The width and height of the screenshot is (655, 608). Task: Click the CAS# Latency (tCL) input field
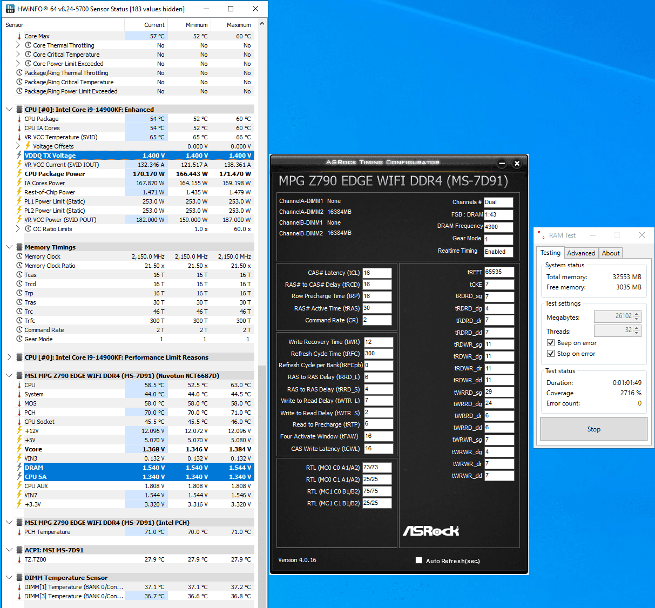click(x=377, y=273)
